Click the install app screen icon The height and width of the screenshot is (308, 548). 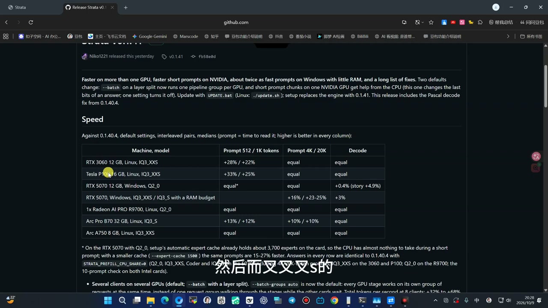404,22
